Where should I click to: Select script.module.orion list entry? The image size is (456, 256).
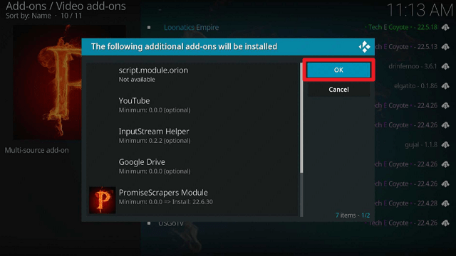click(193, 75)
